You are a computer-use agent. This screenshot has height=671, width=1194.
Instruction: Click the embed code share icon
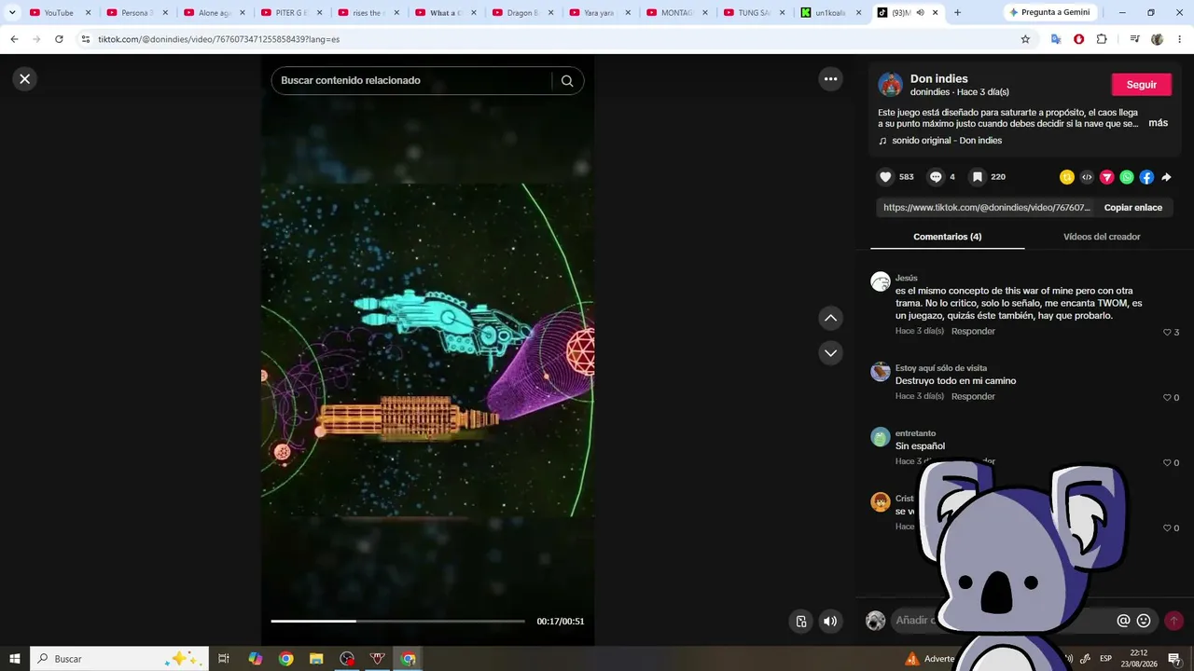point(1087,177)
